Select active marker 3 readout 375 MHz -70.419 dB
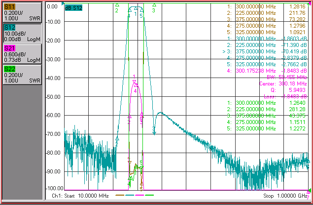Image resolution: width=313 pixels, height=205 pixels. coord(265,51)
